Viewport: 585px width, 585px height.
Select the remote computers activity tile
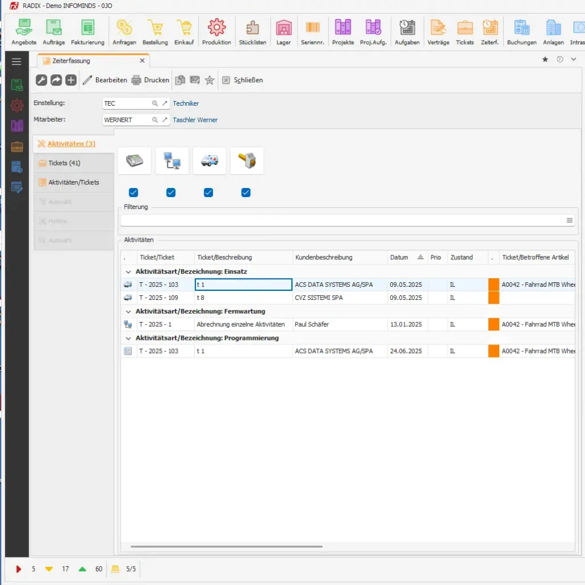pos(172,161)
